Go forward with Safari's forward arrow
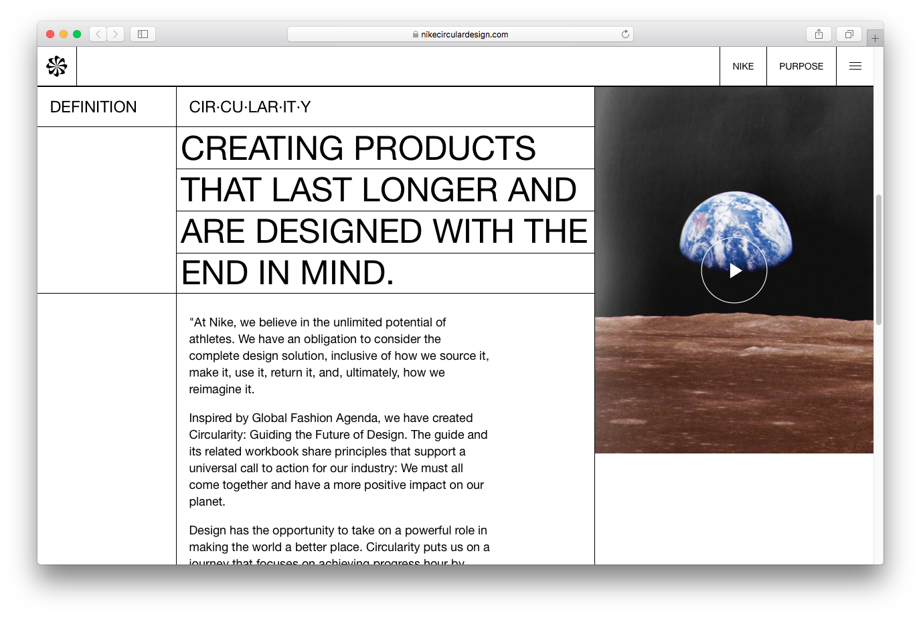 click(115, 34)
